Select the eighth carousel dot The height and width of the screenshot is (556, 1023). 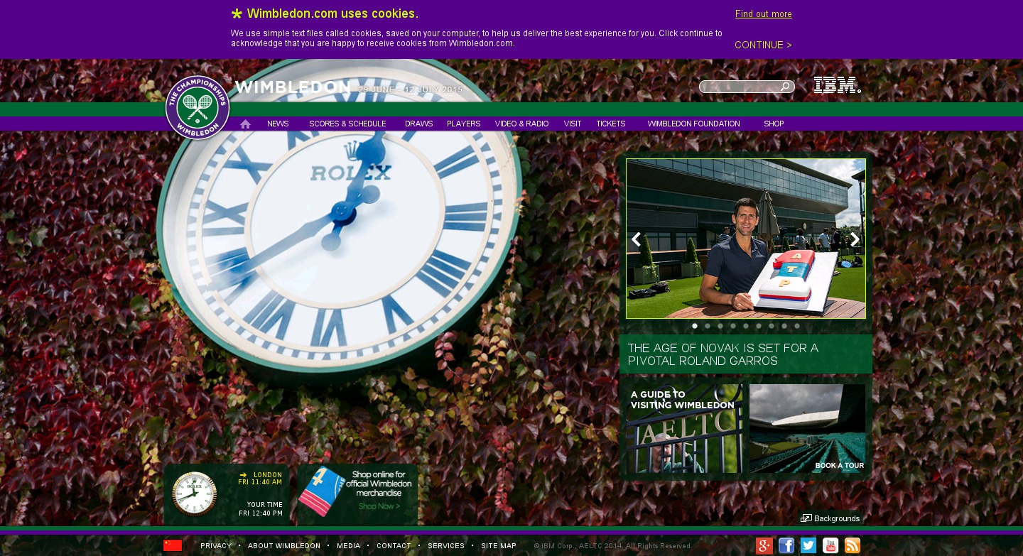(x=784, y=326)
